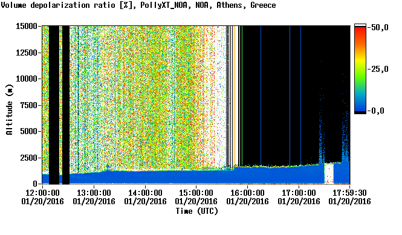The height and width of the screenshot is (235, 402).
Task: Click the 16:00:00 time axis label
Action: pos(247,193)
